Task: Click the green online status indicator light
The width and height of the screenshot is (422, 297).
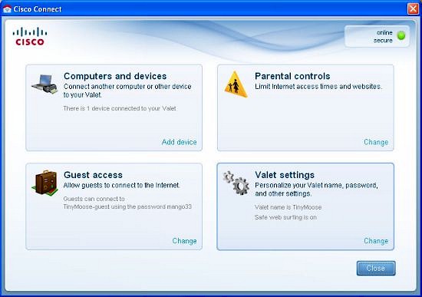Action: 401,35
